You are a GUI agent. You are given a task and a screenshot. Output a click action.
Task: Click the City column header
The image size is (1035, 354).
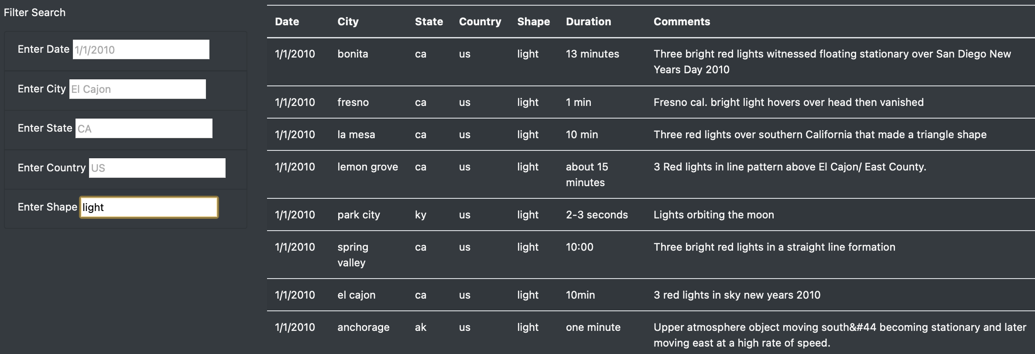tap(348, 21)
